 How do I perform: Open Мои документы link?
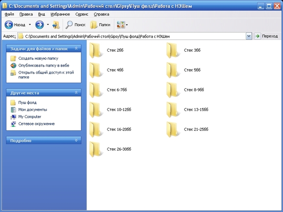click(x=33, y=109)
